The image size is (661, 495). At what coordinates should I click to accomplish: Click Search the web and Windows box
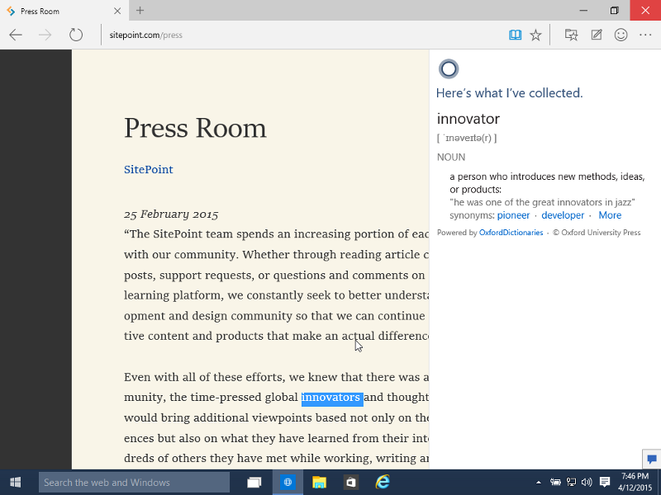[134, 483]
